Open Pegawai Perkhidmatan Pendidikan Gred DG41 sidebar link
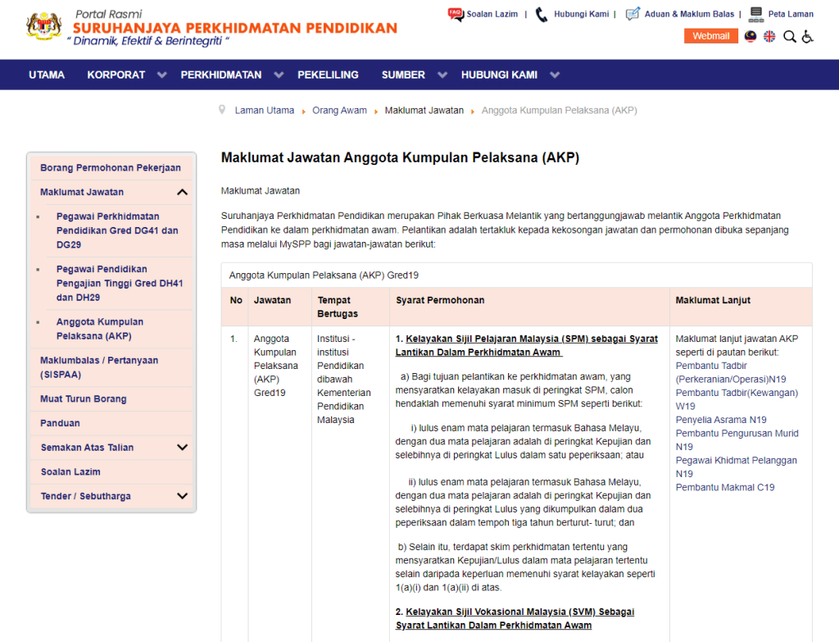839x642 pixels. (x=117, y=230)
